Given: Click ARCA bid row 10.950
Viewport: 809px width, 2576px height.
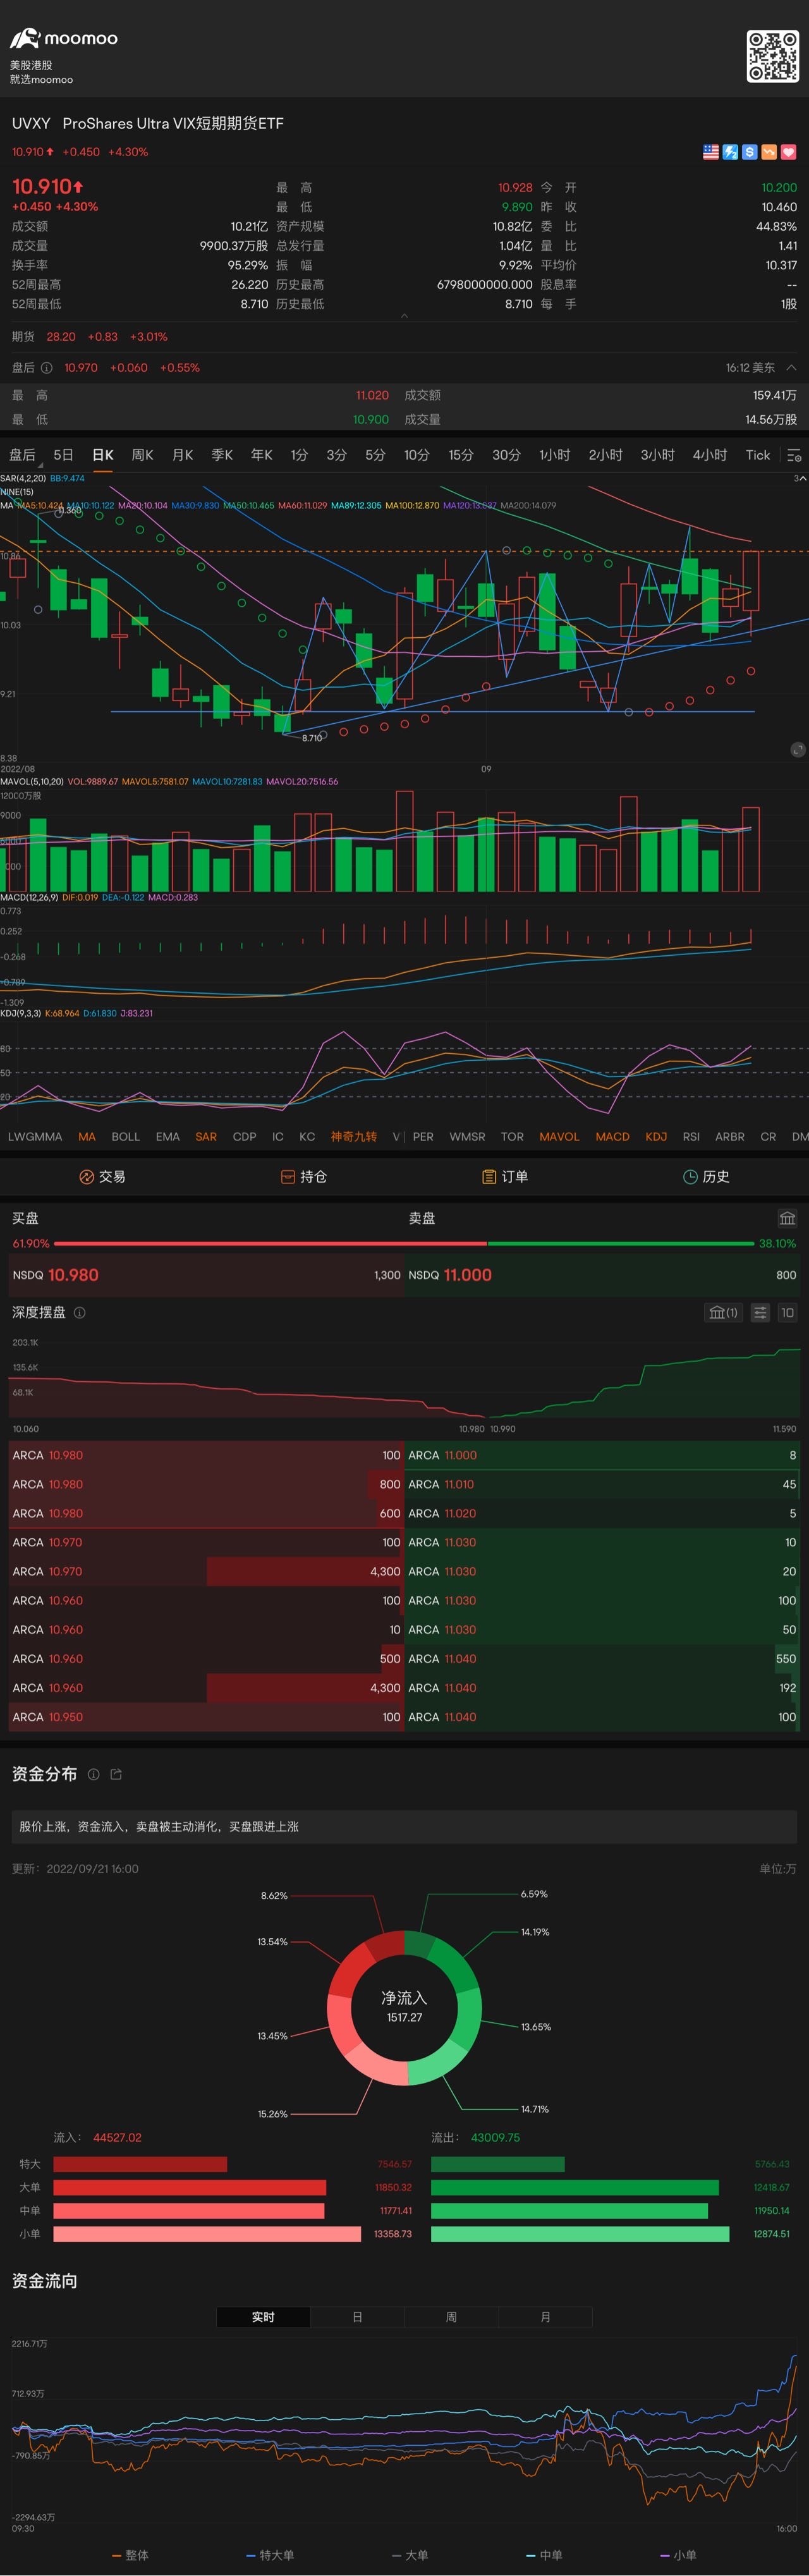Looking at the screenshot, I should pyautogui.click(x=206, y=1717).
